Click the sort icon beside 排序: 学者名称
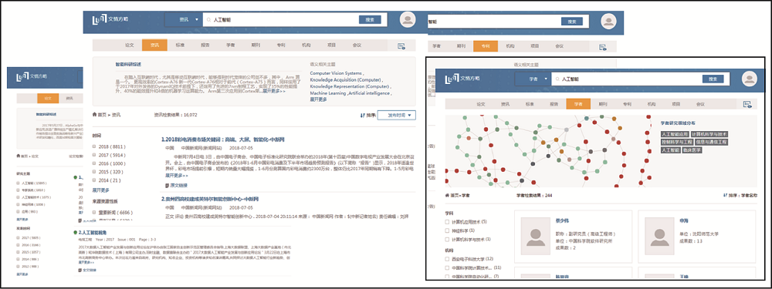The width and height of the screenshot is (772, 289). coord(725,195)
